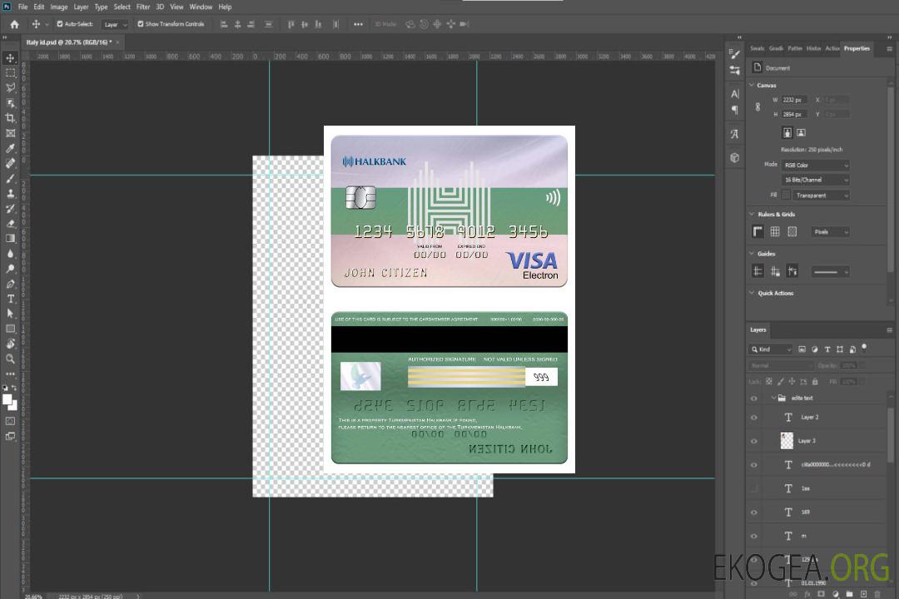899x599 pixels.
Task: Open the Image menu
Action: coord(59,7)
